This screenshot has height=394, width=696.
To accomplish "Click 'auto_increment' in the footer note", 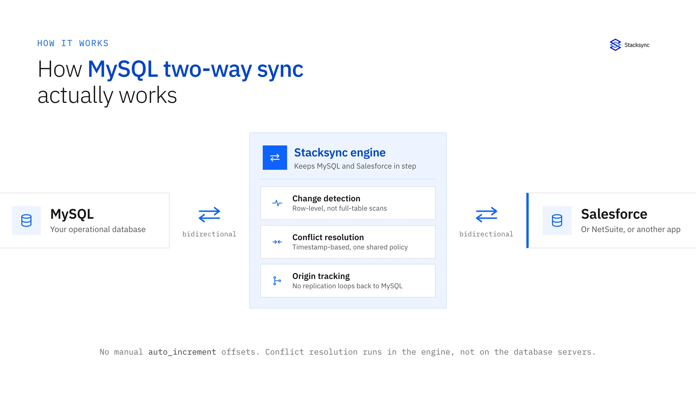I will [x=182, y=352].
